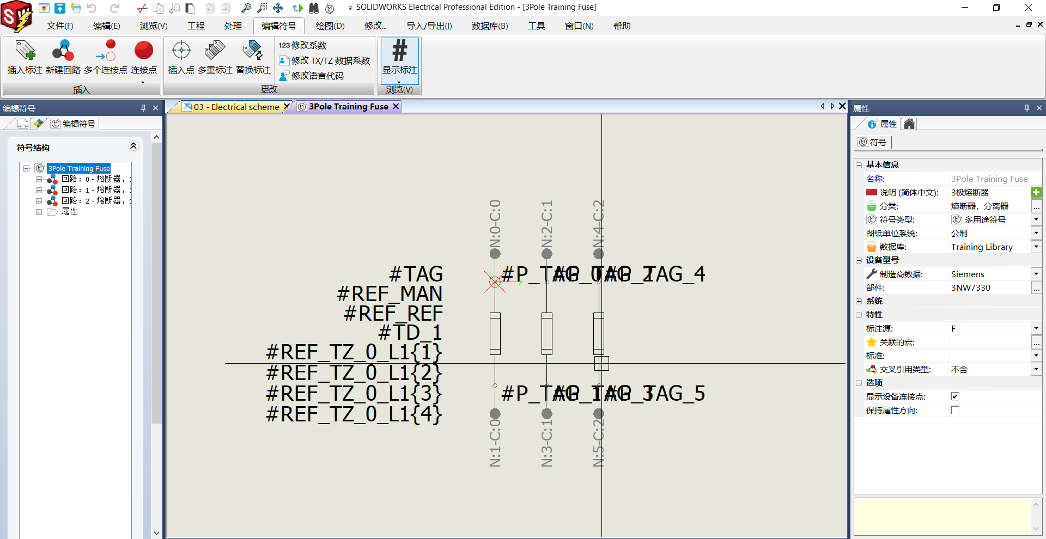Open the 制造商数据 Siemens dropdown
This screenshot has width=1046, height=539.
(x=1036, y=274)
